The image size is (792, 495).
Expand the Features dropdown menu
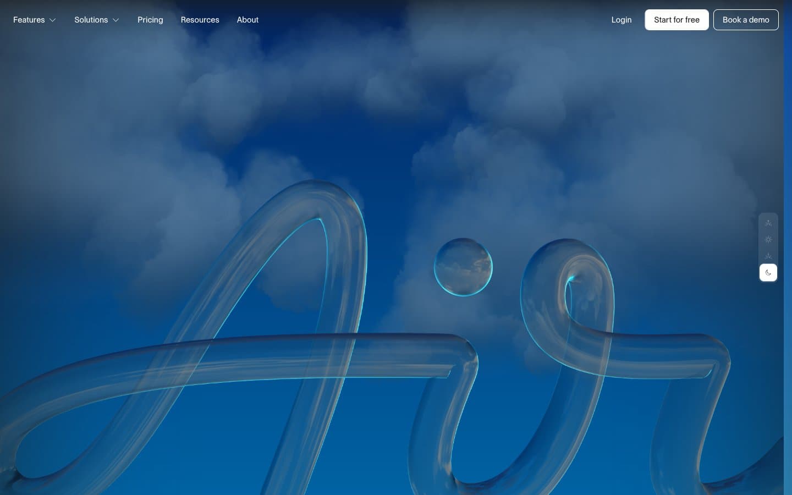[35, 20]
